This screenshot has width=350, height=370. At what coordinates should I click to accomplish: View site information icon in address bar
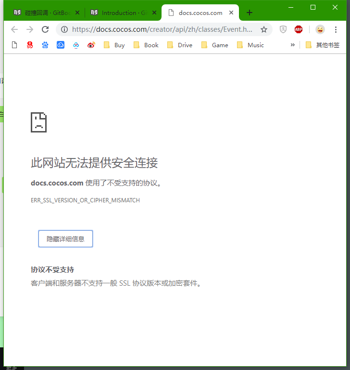click(x=64, y=29)
